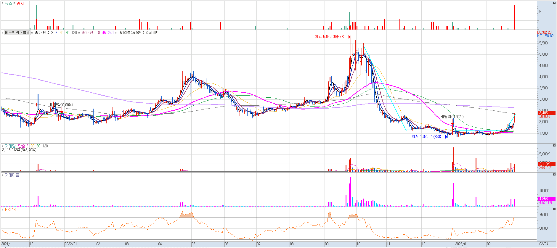Click the tallest red disclosure bar at far right

tap(514, 17)
